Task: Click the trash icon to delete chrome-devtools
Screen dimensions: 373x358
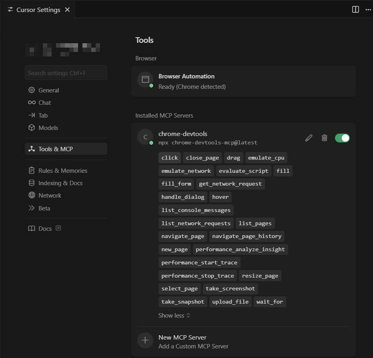Action: pyautogui.click(x=325, y=138)
